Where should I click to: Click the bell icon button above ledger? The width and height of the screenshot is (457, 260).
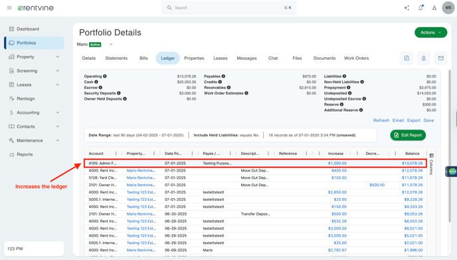[x=424, y=58]
